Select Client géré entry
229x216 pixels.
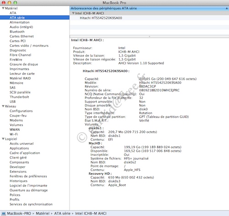click(x=18, y=158)
